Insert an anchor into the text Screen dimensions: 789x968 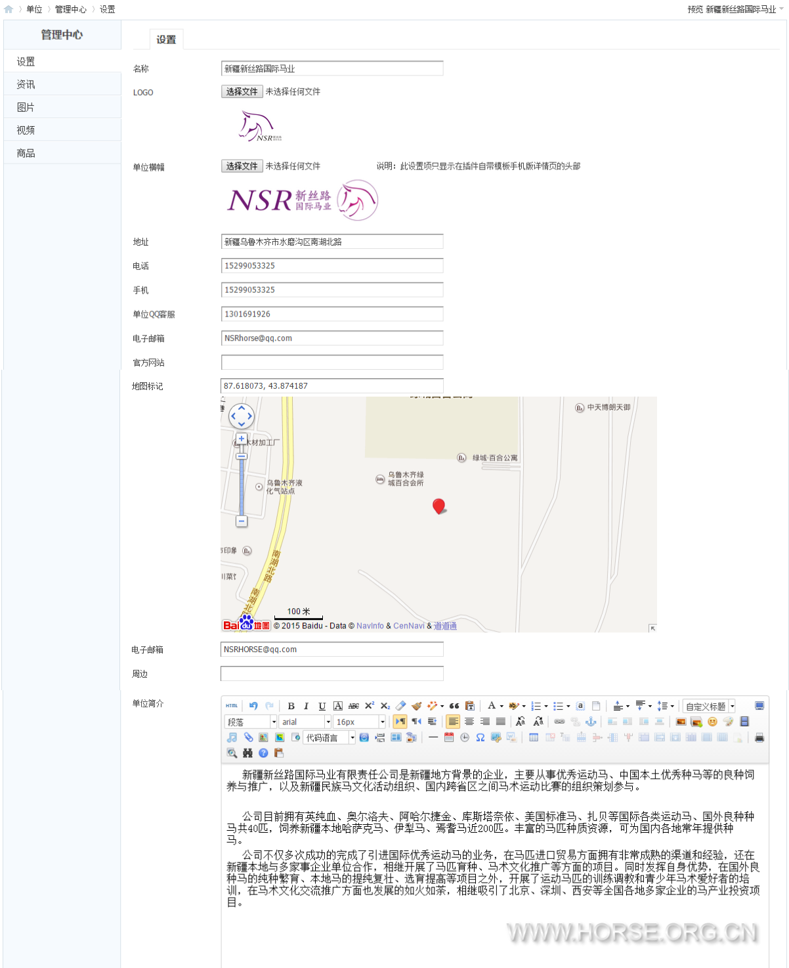pos(591,722)
